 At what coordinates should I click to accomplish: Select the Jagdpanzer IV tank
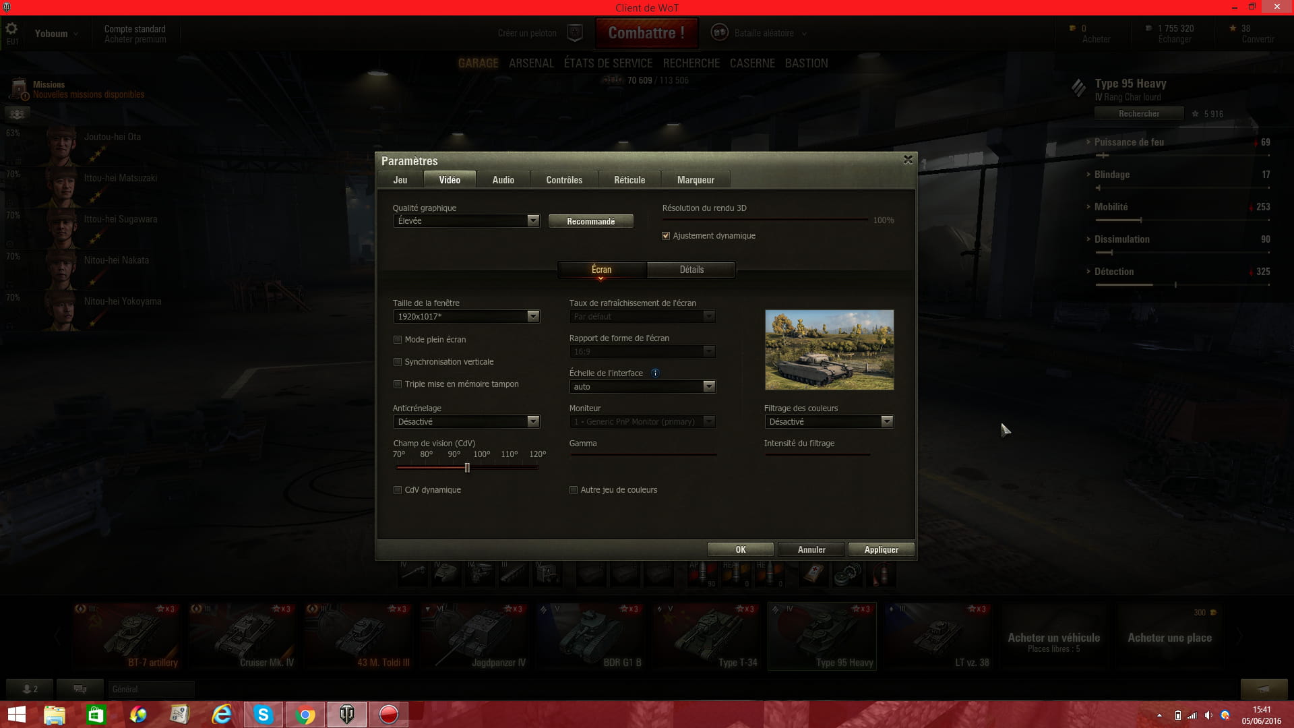click(x=474, y=636)
